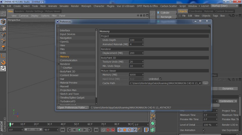Click the Cache Path browse button
Viewport: 242px width, 135px height.
[205, 83]
